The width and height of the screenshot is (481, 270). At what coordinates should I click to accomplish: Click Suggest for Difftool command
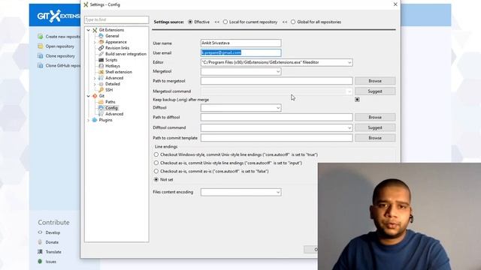click(375, 127)
